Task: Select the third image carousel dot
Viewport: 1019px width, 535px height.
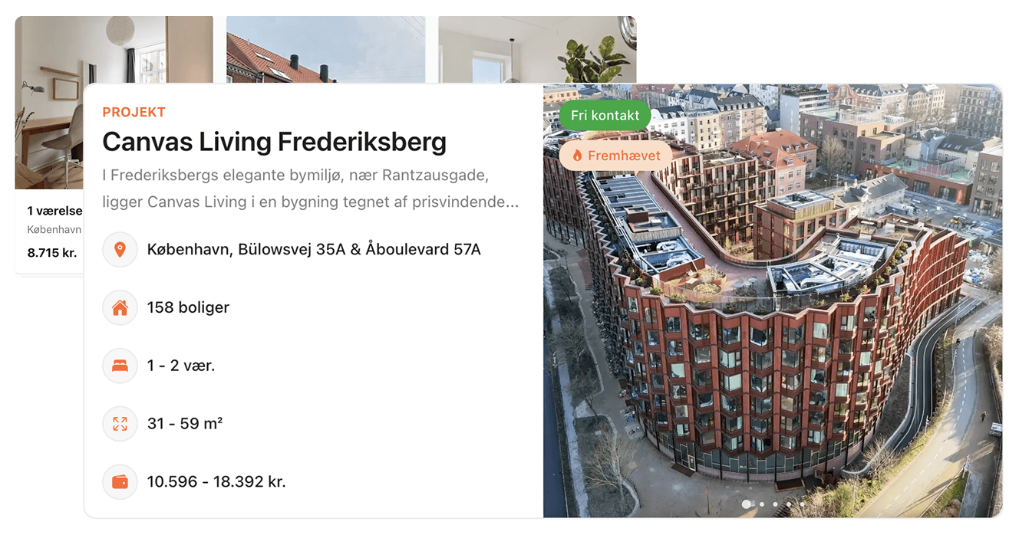Action: tap(775, 504)
